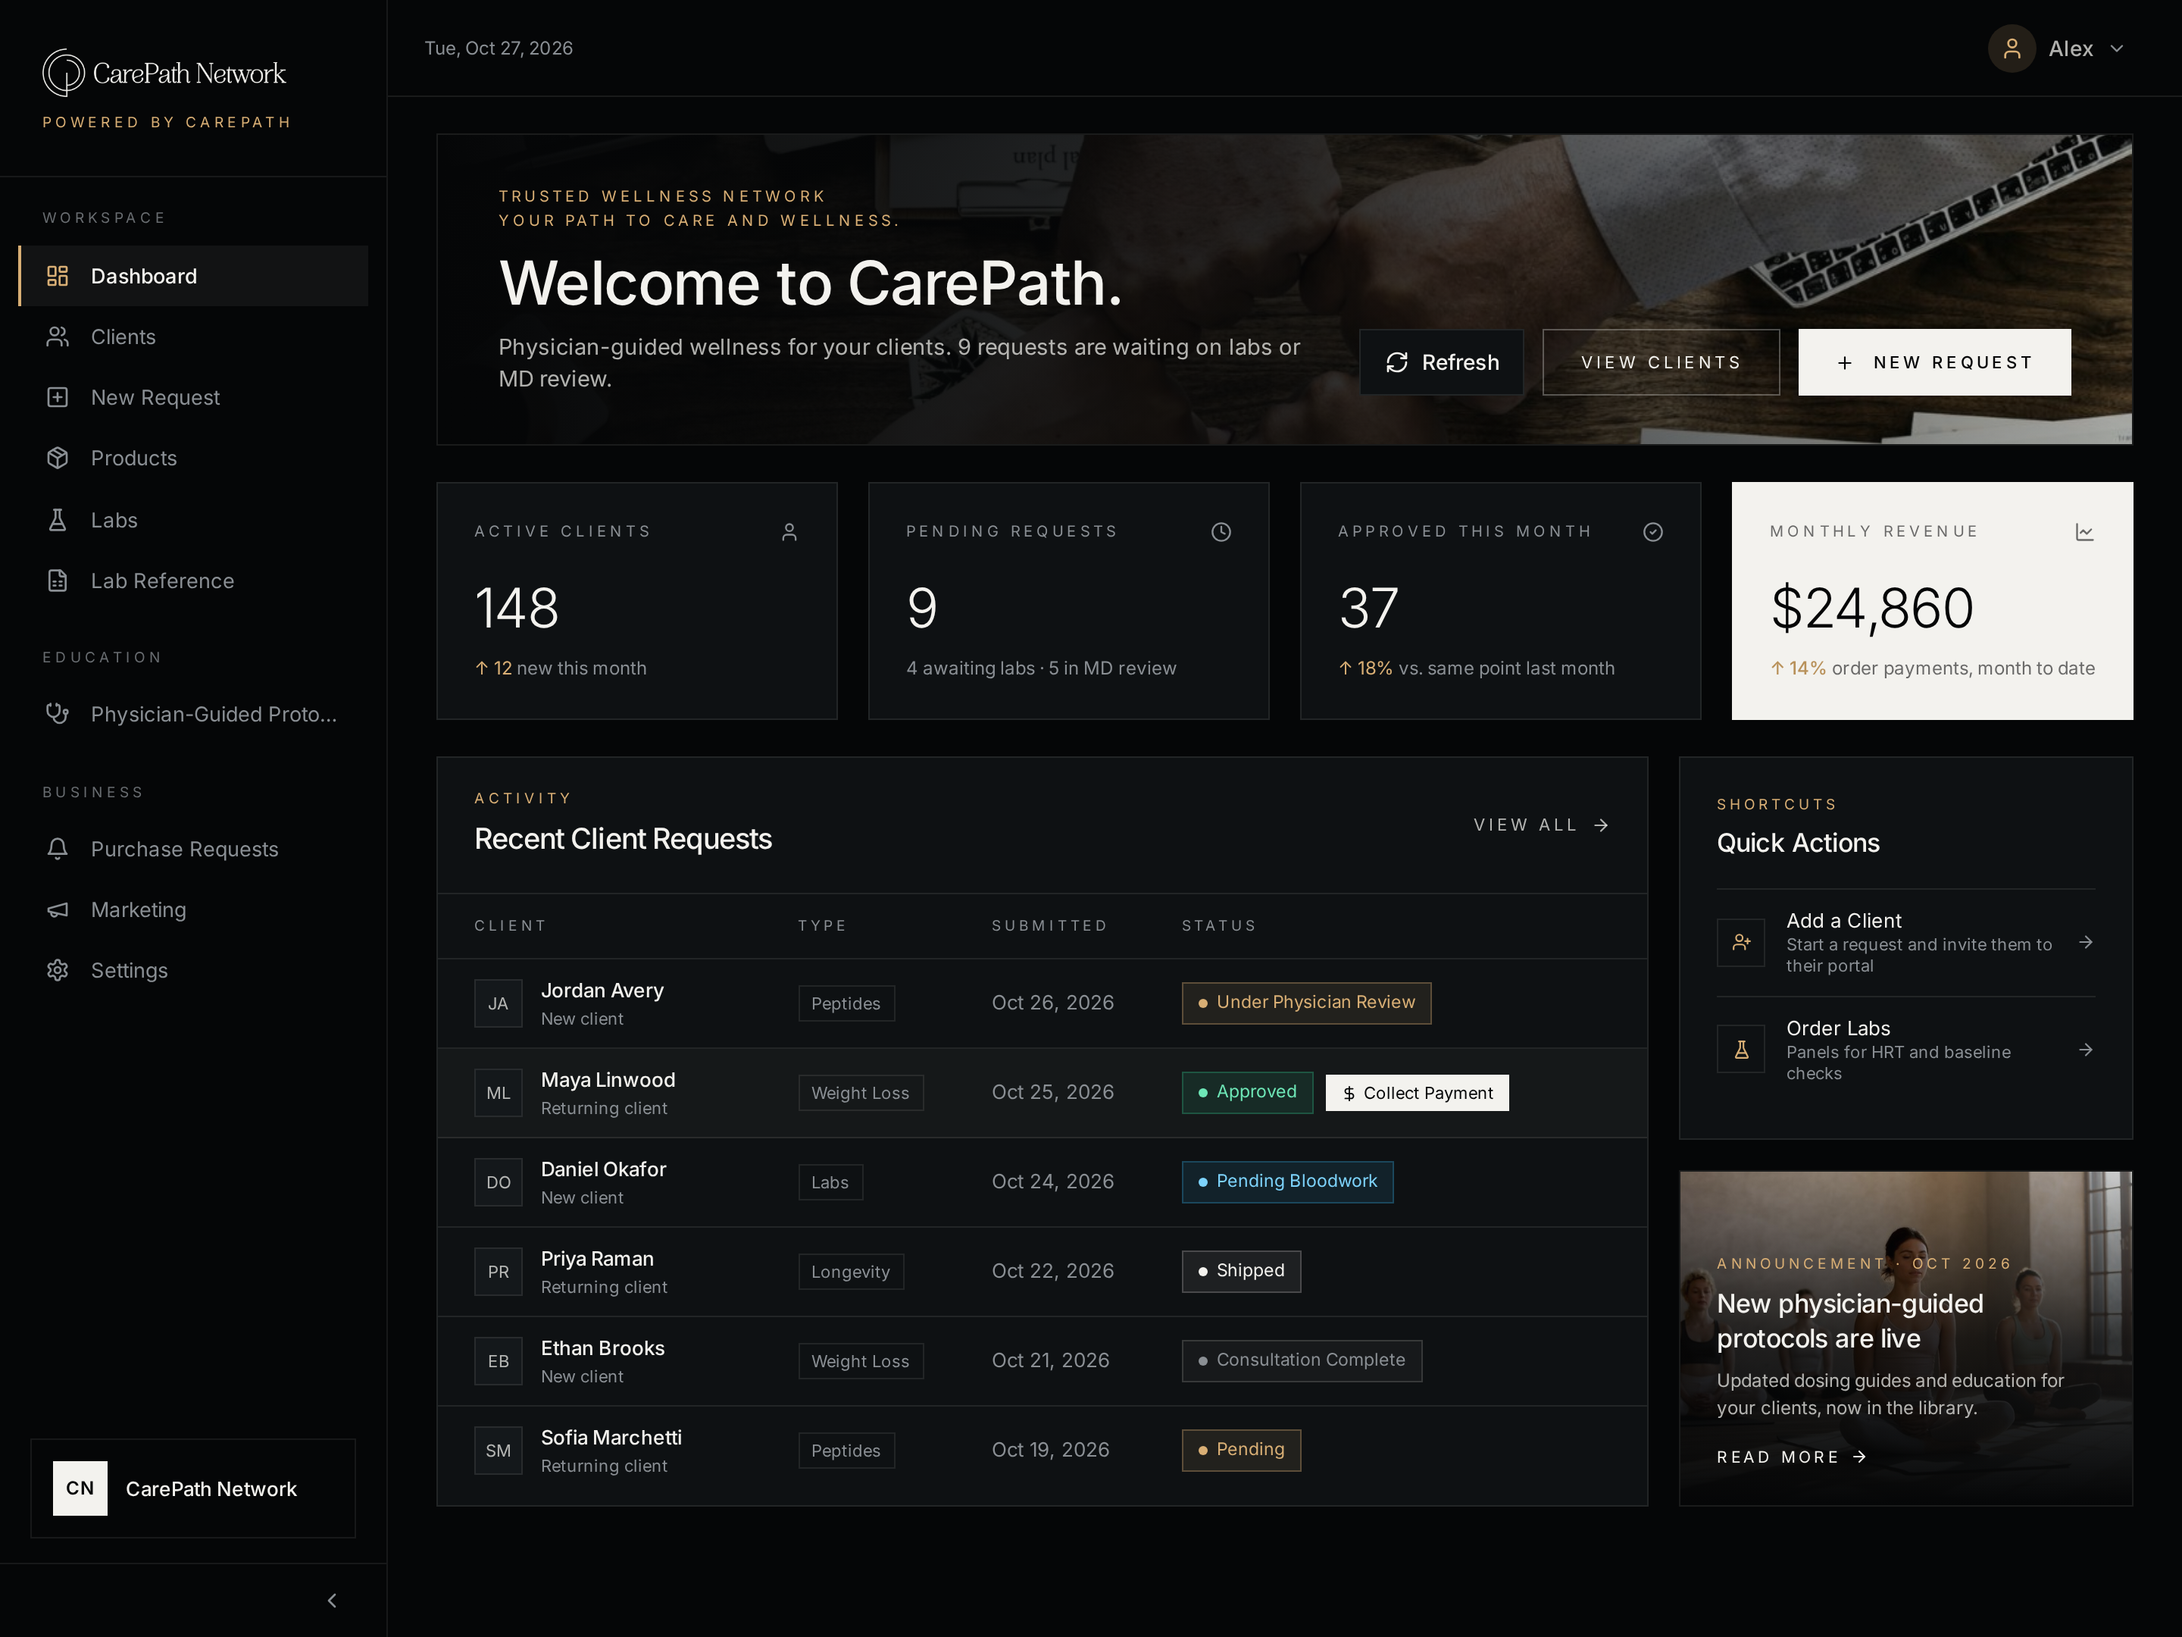Click the Pending Bloodwork status badge
2182x1637 pixels.
pyautogui.click(x=1287, y=1181)
